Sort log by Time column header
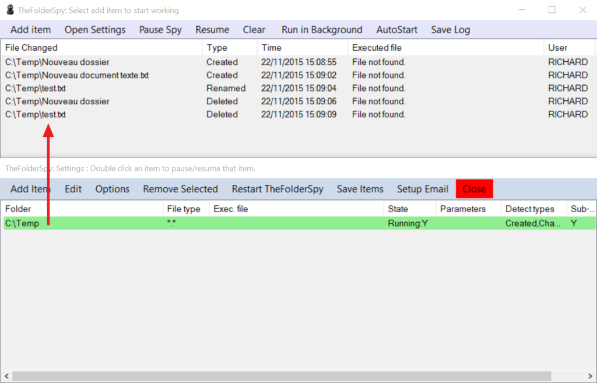The width and height of the screenshot is (597, 383). click(x=303, y=48)
